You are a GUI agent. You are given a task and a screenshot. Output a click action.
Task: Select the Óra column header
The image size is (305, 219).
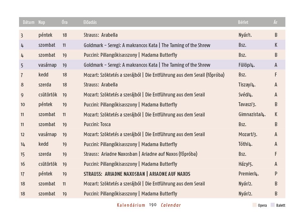tap(65, 22)
